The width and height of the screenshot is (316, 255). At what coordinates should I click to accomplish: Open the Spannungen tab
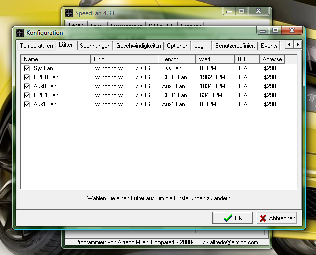pyautogui.click(x=95, y=46)
